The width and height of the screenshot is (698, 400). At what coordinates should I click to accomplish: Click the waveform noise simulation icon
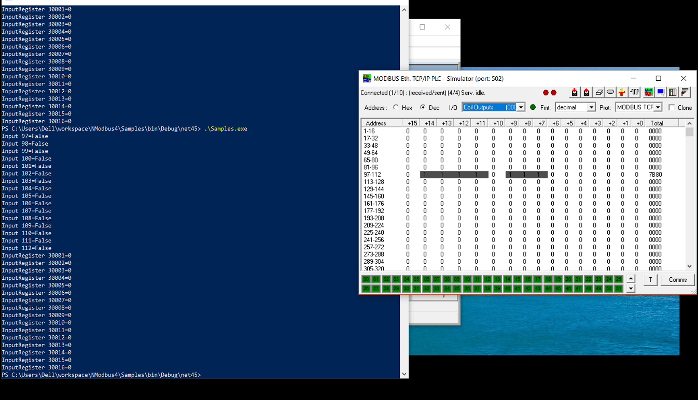click(x=634, y=92)
